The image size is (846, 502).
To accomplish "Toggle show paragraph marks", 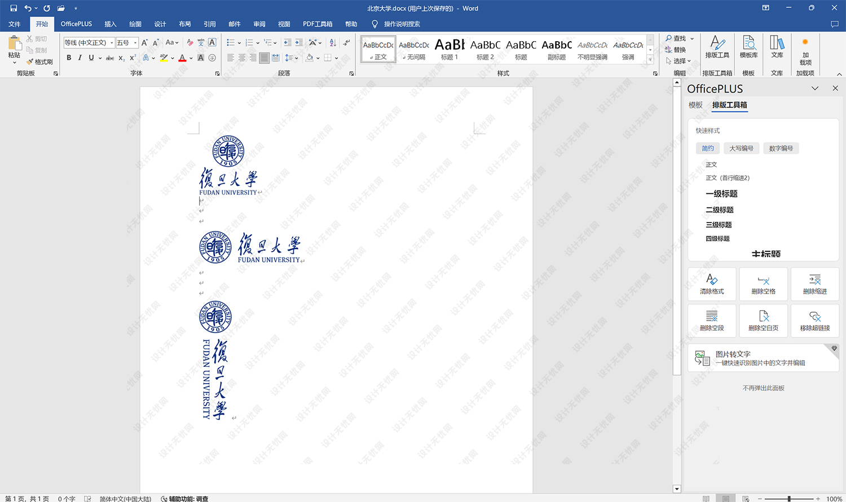I will [346, 42].
